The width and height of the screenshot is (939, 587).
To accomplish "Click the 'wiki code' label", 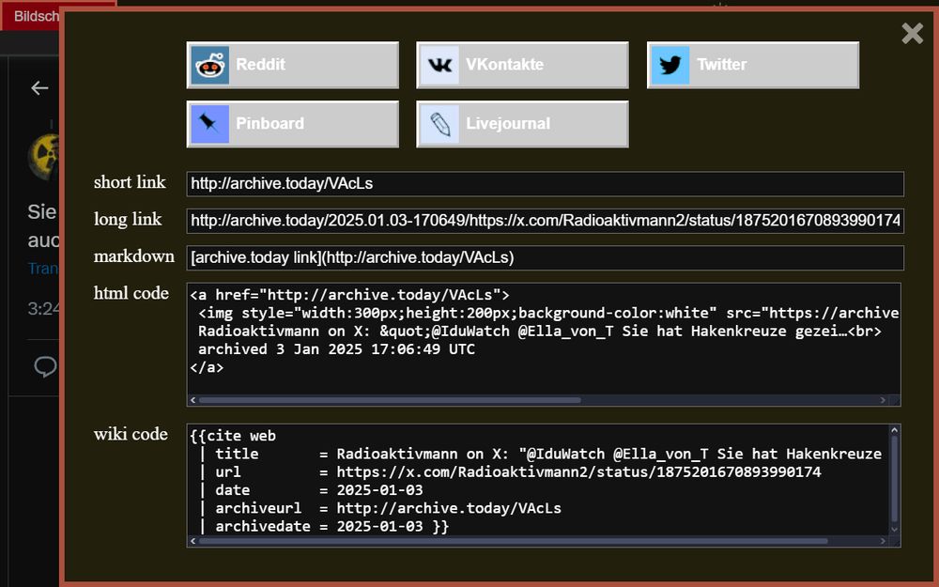I will (131, 434).
